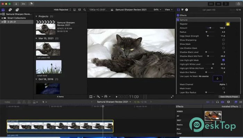This screenshot has height=138, width=243.
Task: Select the 360° effects category
Action: click(x=179, y=120)
